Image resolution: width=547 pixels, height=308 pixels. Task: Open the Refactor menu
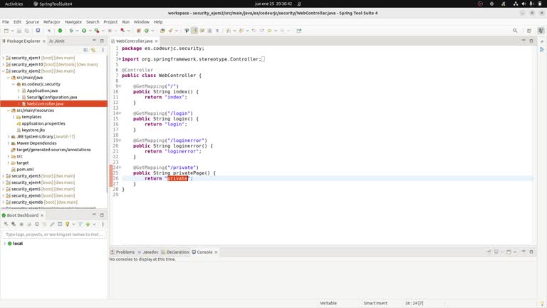[51, 21]
